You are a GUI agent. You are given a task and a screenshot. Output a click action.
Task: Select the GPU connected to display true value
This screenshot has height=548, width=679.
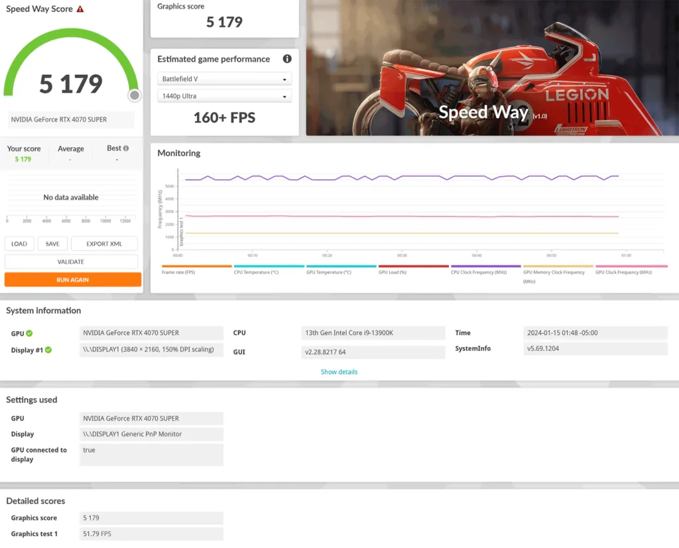[151, 454]
